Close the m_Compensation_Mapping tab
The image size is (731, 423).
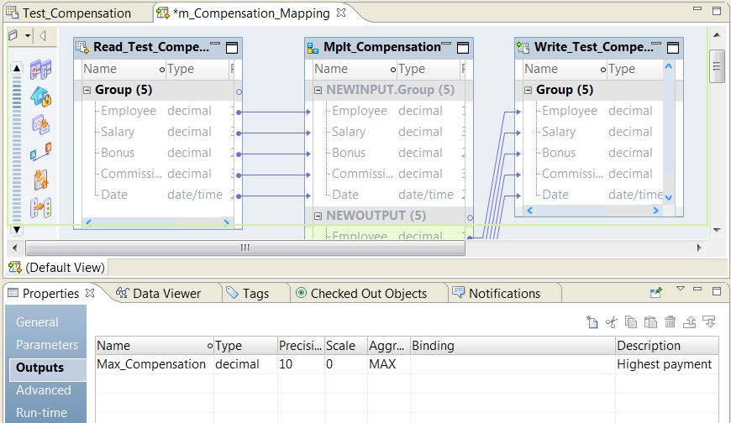pos(341,13)
